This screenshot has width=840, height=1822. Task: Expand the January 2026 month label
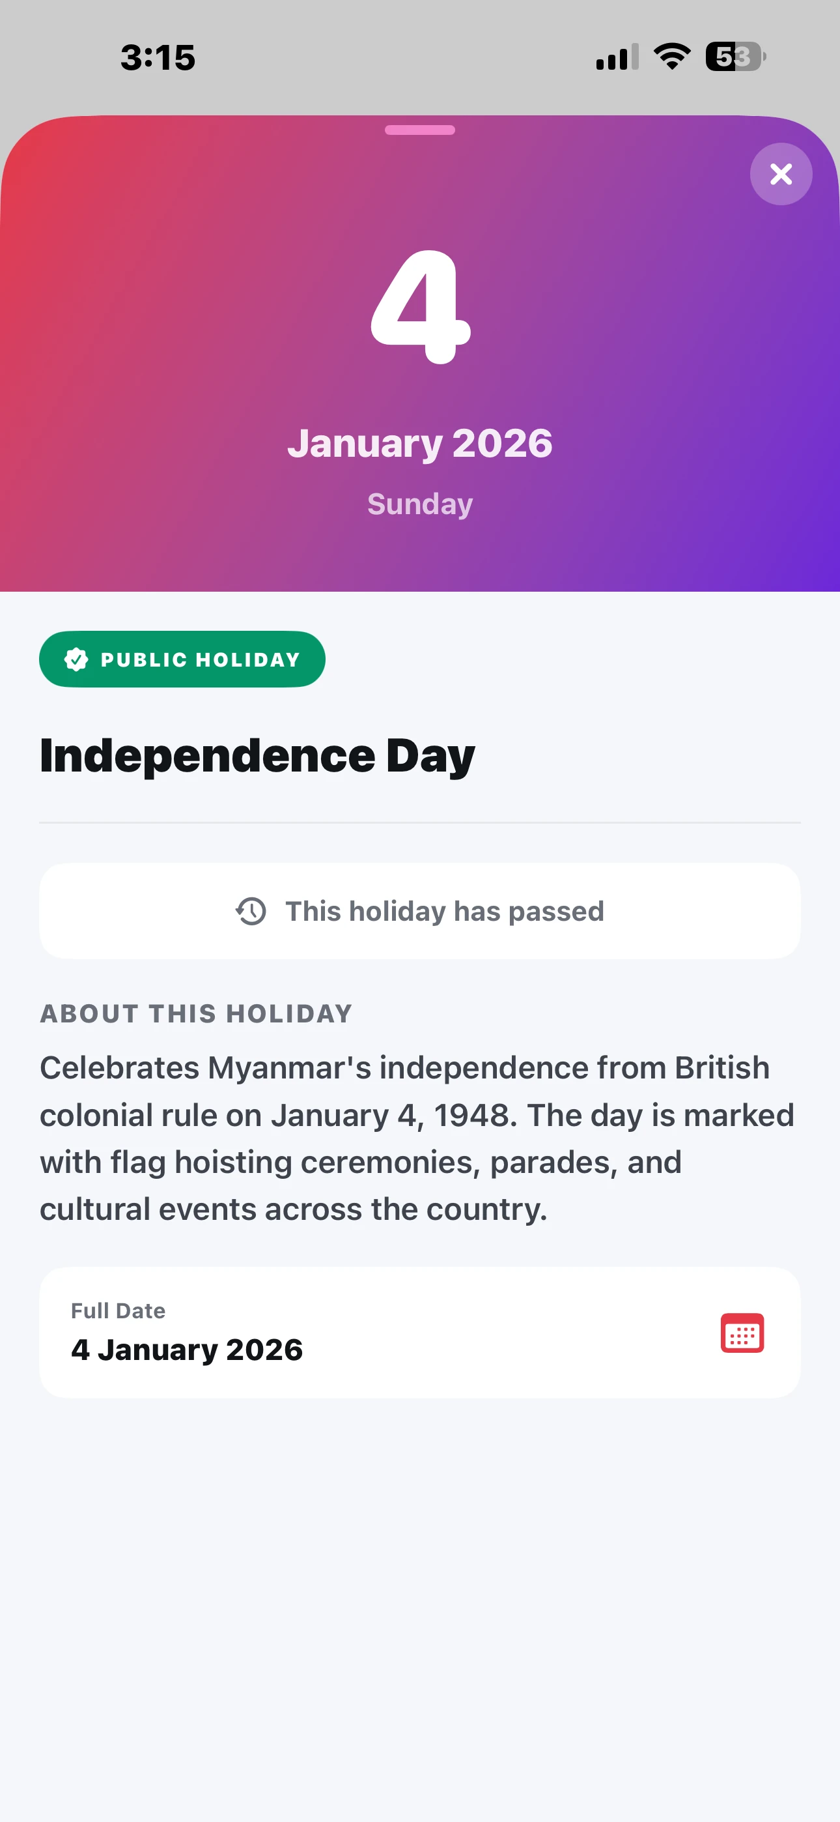point(420,444)
